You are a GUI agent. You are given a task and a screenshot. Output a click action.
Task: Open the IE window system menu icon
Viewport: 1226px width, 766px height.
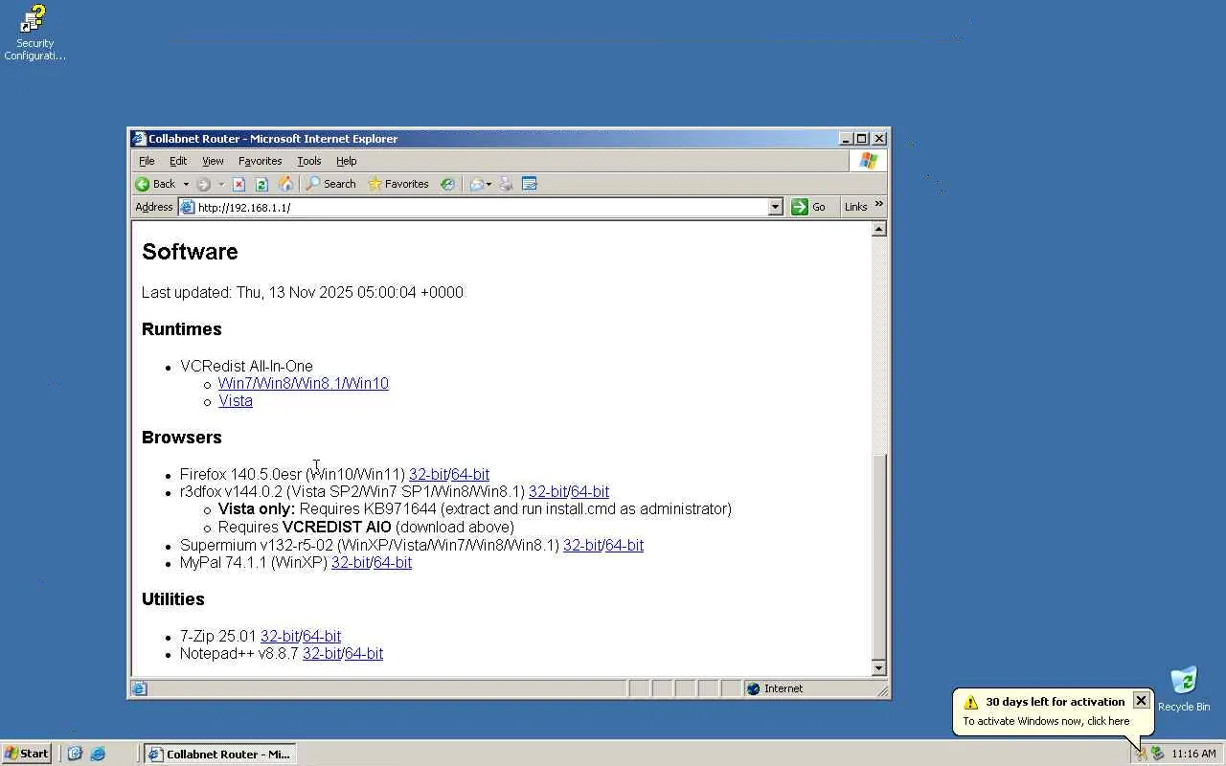[x=139, y=139]
